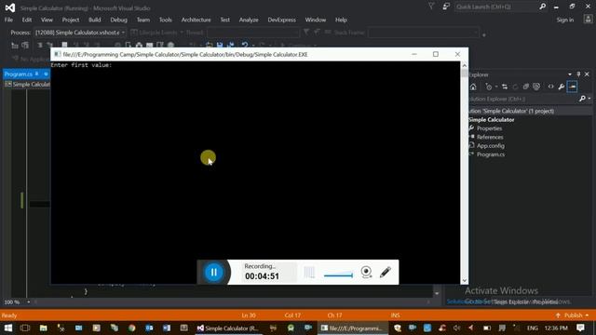Screen dimensions: 596x335
Task: Click the Windows Start button
Action: [x=8, y=328]
